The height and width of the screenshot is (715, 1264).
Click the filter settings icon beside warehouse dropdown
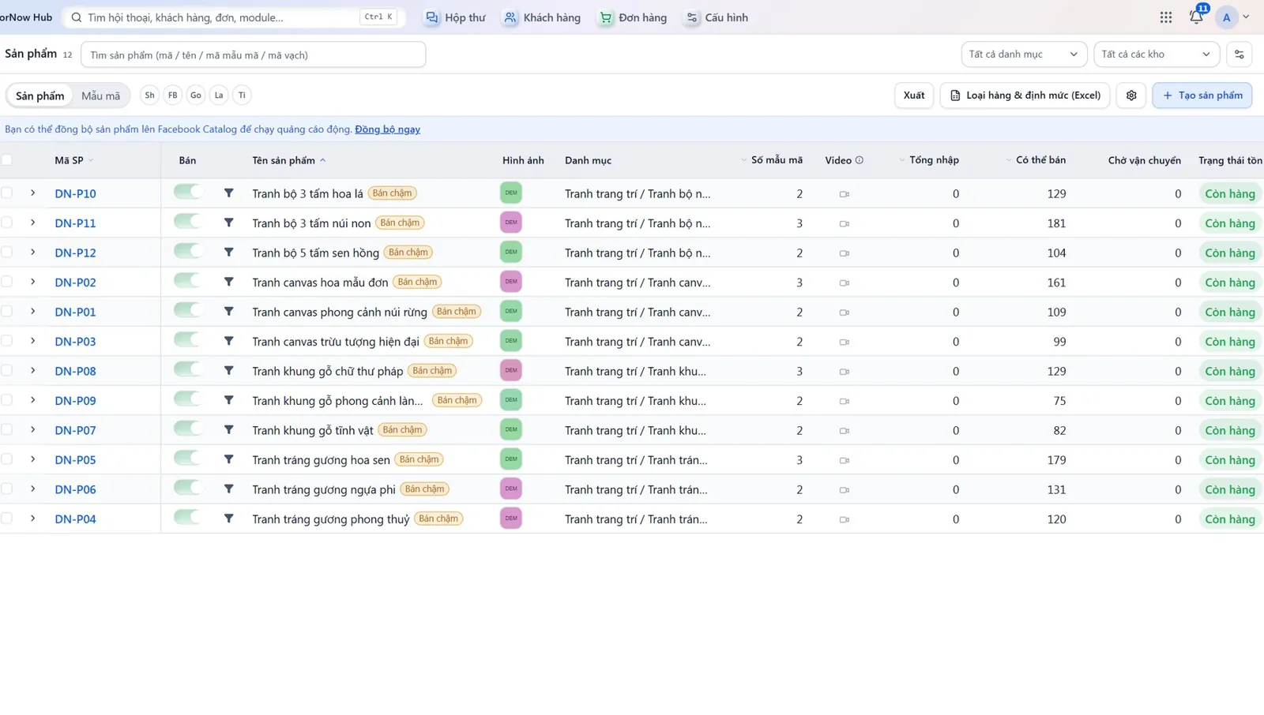(x=1239, y=54)
